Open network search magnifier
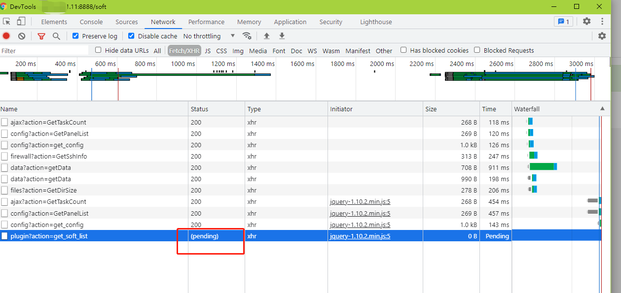This screenshot has height=293, width=621. (x=56, y=36)
